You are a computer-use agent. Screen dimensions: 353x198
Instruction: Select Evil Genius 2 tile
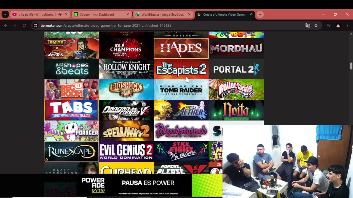click(126, 152)
